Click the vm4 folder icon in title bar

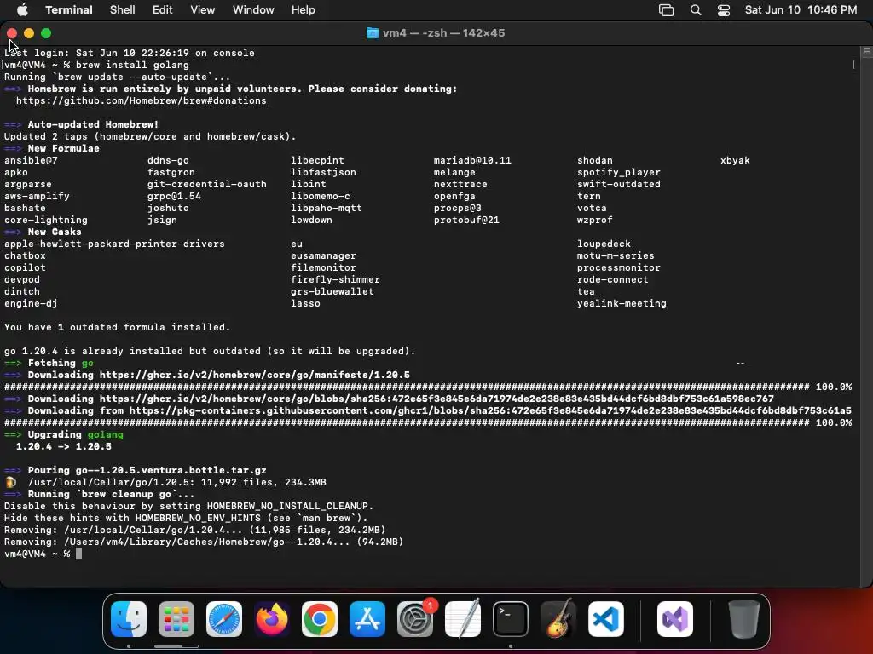click(372, 33)
